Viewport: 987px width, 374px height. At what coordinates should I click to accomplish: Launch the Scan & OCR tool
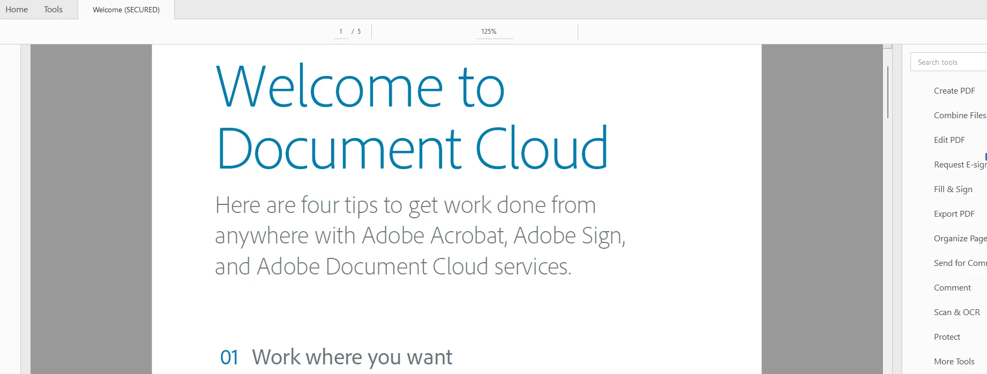coord(957,312)
